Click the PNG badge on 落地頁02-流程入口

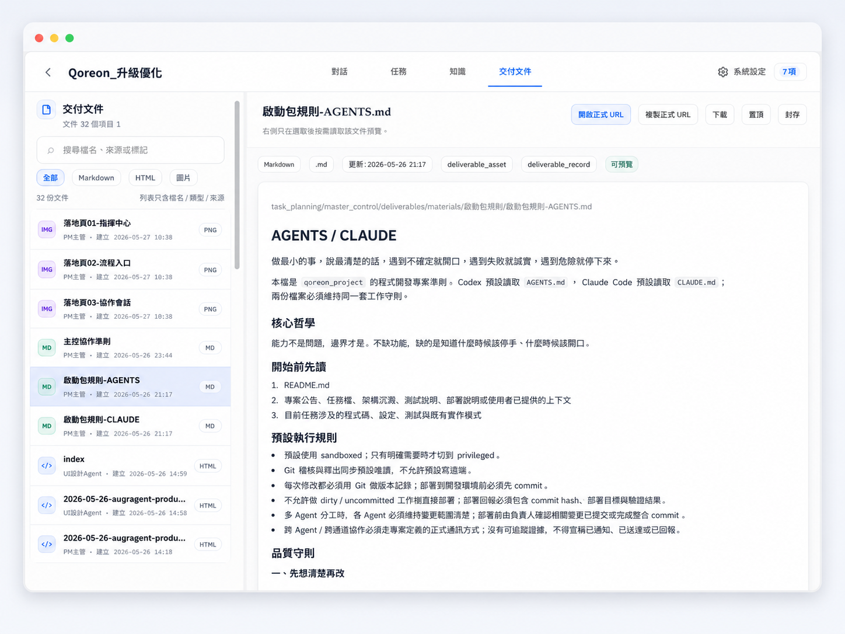click(210, 270)
